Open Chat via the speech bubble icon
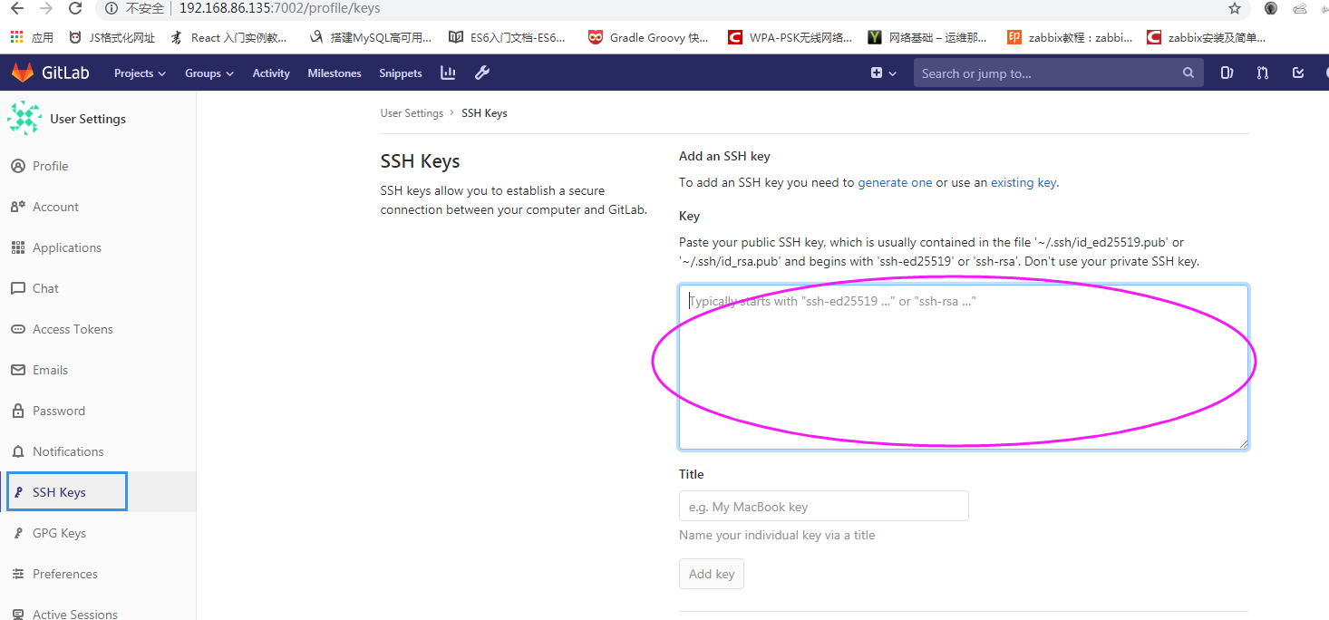The image size is (1329, 620). 18,288
